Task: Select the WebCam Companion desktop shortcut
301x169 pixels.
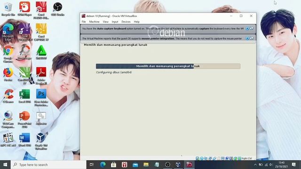Action: point(8,120)
